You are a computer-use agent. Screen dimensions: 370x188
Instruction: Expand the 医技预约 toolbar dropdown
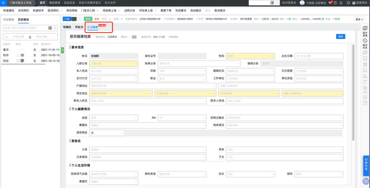(x=55, y=11)
